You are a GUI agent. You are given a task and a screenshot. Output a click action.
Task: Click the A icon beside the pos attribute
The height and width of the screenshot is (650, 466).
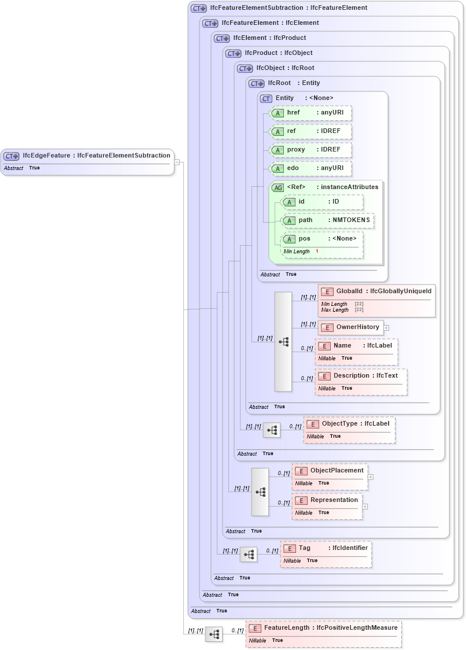click(290, 239)
